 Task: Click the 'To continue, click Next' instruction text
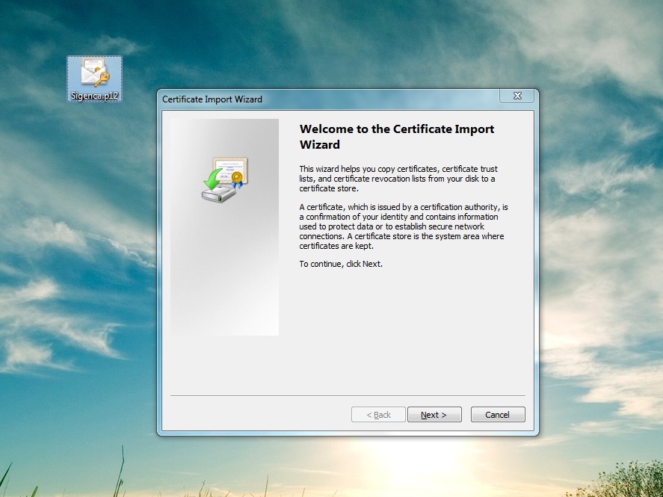click(x=340, y=264)
